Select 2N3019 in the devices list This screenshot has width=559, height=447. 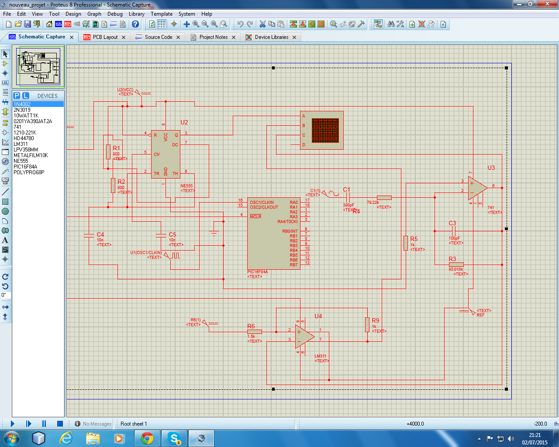(x=38, y=110)
